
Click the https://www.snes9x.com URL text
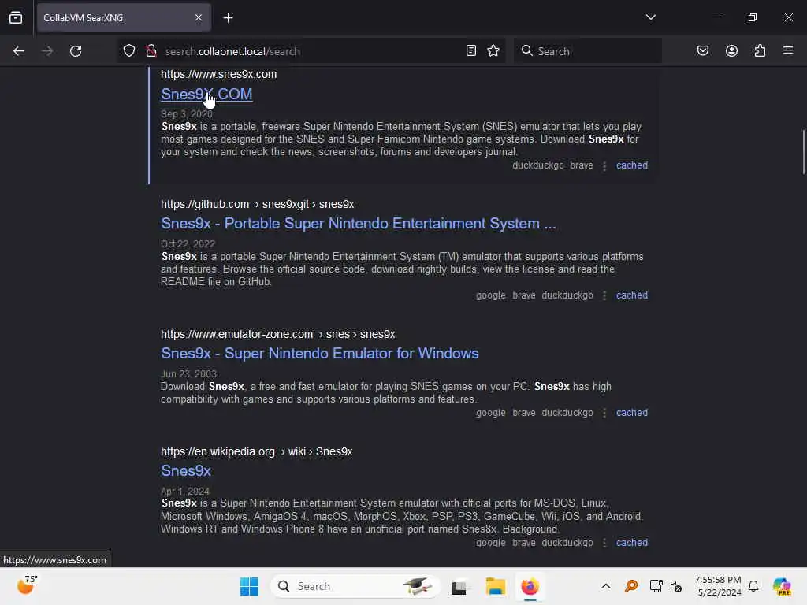(219, 74)
